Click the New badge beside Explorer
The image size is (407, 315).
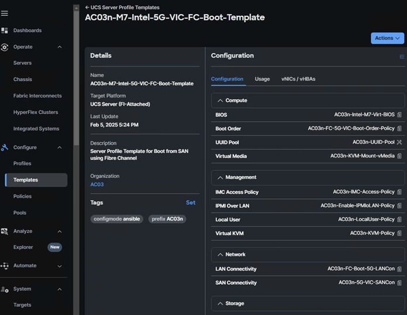(55, 247)
